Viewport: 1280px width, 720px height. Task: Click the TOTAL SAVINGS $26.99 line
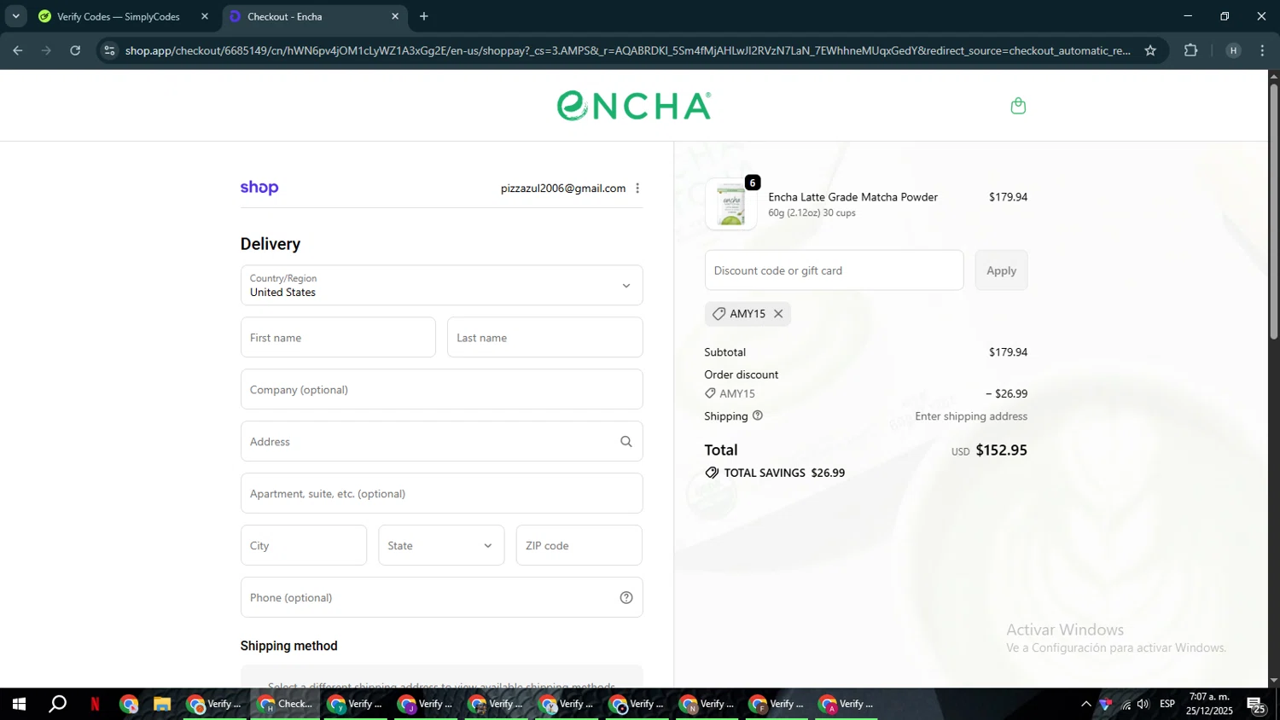point(775,473)
